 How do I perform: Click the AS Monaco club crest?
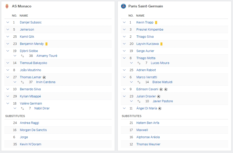[7, 6]
